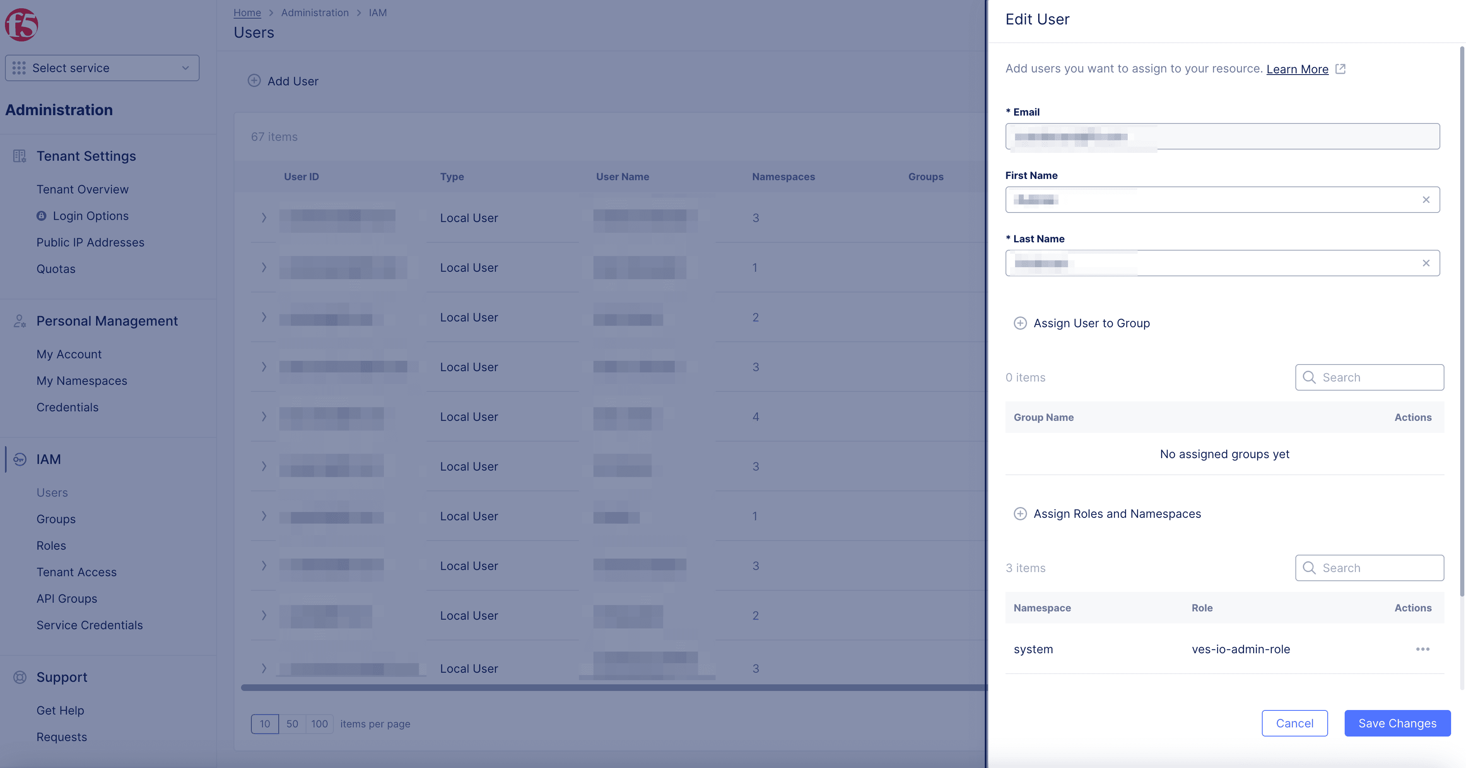1466x768 pixels.
Task: Click the Assign User to Group plus icon
Action: [1020, 323]
